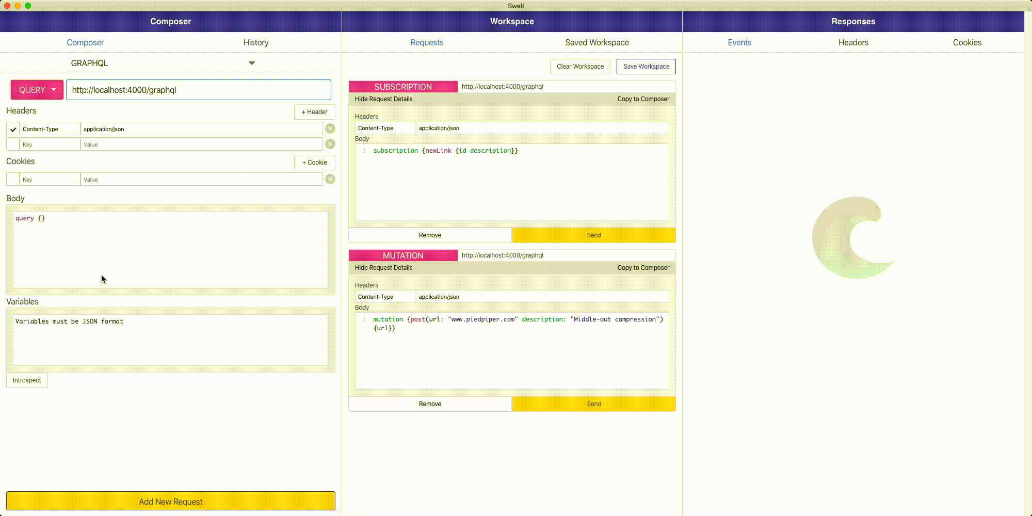Click the Content-Type header key field
Screen dimensions: 1032x516
pos(50,129)
